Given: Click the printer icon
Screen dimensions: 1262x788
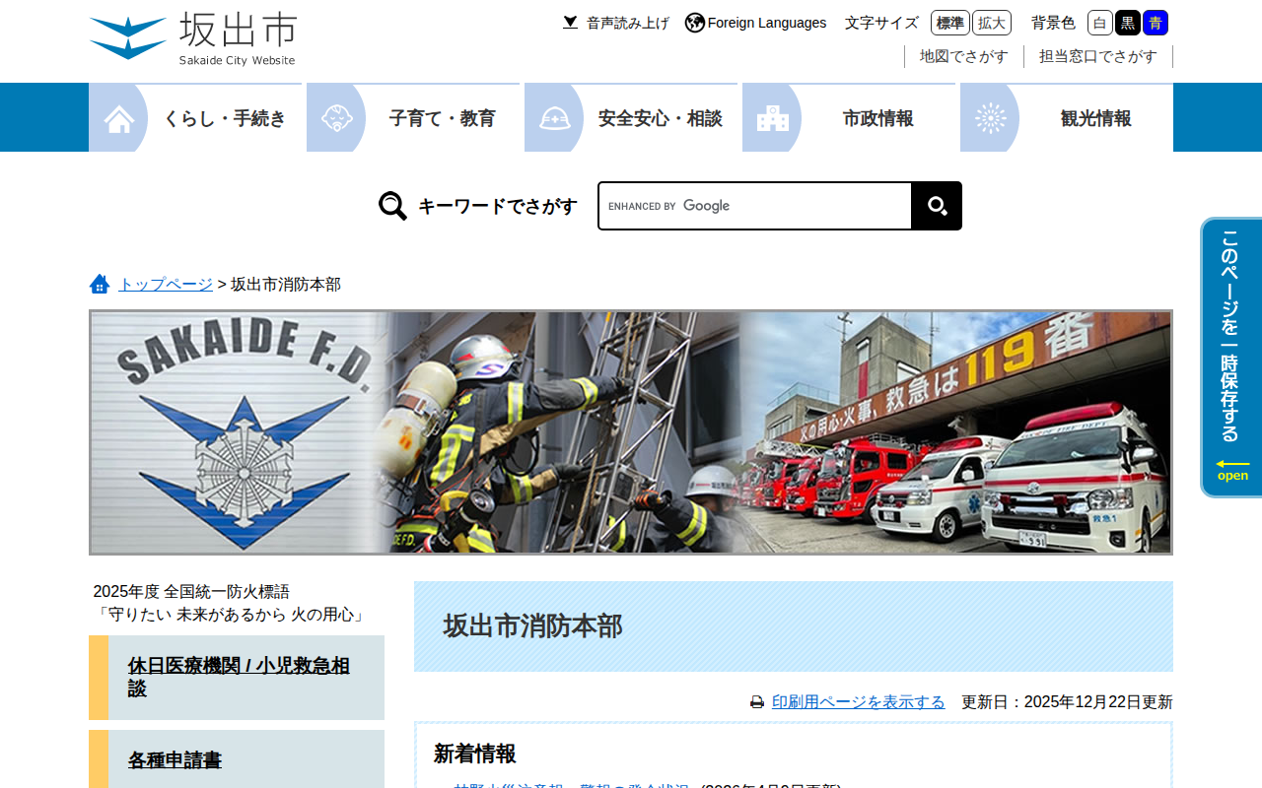Looking at the screenshot, I should coord(757,702).
